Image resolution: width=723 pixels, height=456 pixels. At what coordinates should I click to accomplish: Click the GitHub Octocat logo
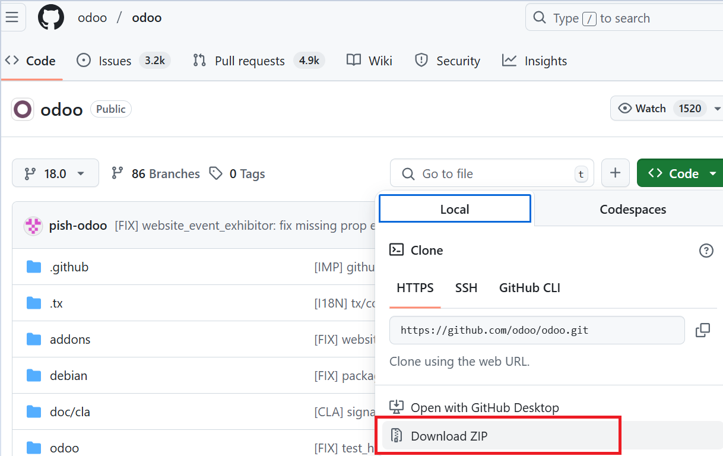51,17
